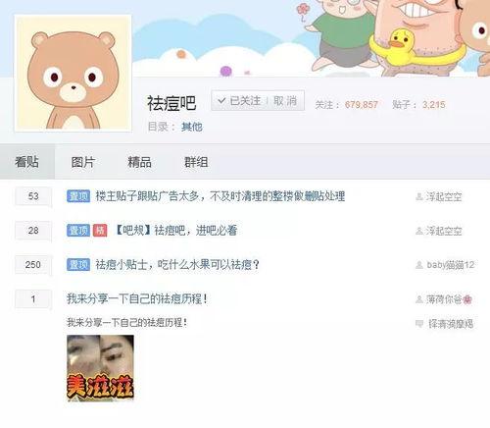
Task: Open post 楼主贴子跟贴广告太多
Action: coord(220,196)
